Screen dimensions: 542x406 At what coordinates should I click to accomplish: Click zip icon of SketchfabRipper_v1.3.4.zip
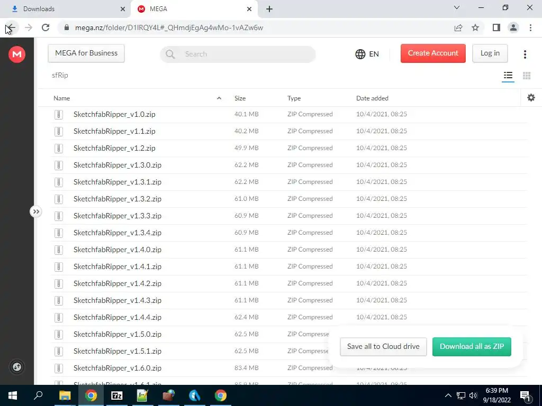[x=59, y=233]
